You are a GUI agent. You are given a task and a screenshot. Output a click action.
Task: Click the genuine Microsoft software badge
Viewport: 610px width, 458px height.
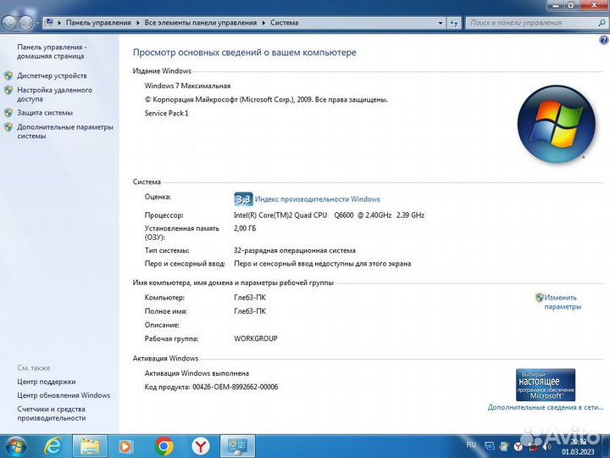point(546,385)
